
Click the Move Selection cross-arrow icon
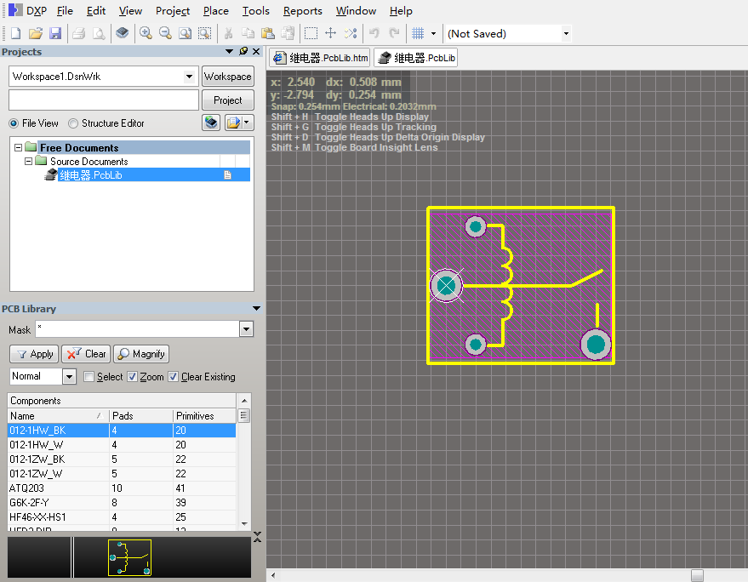click(x=330, y=33)
